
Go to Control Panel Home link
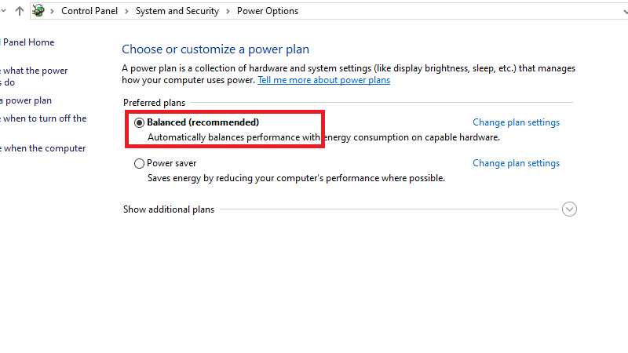click(x=27, y=42)
